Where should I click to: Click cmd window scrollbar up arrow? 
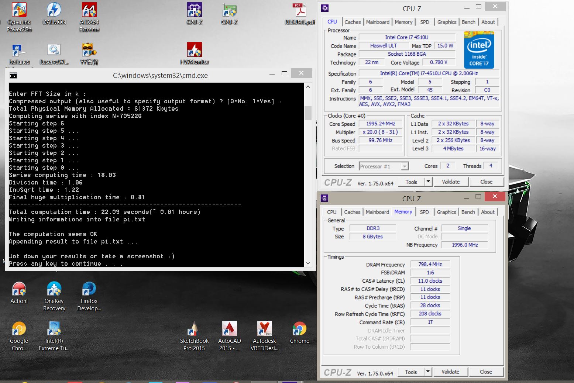tap(308, 86)
